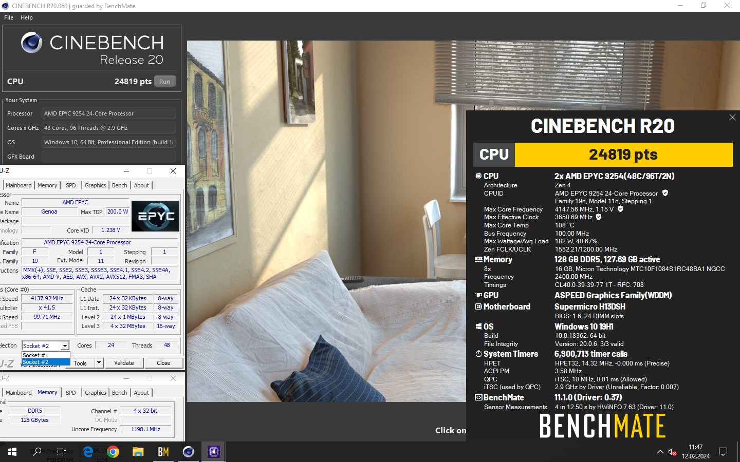Screen dimensions: 740x462
Task: Open SPD tab in upper CPU-Z window
Action: (71, 185)
